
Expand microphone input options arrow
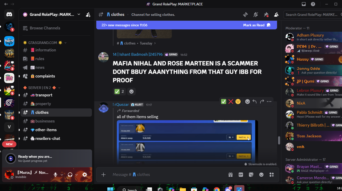(62, 175)
